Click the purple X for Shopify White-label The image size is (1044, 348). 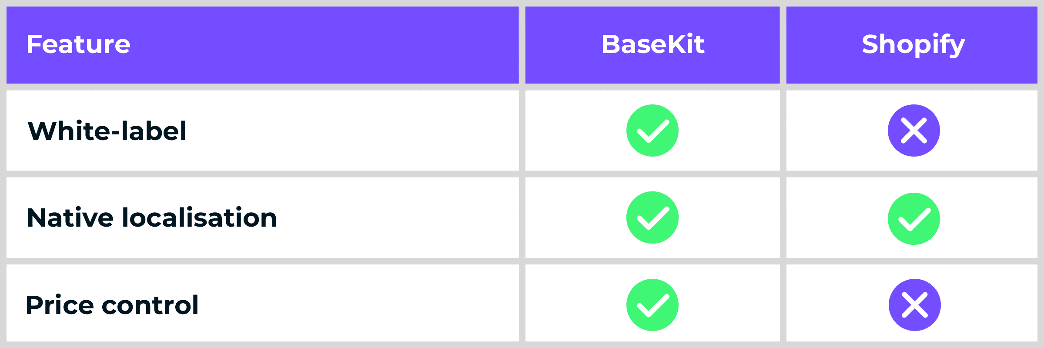click(913, 130)
